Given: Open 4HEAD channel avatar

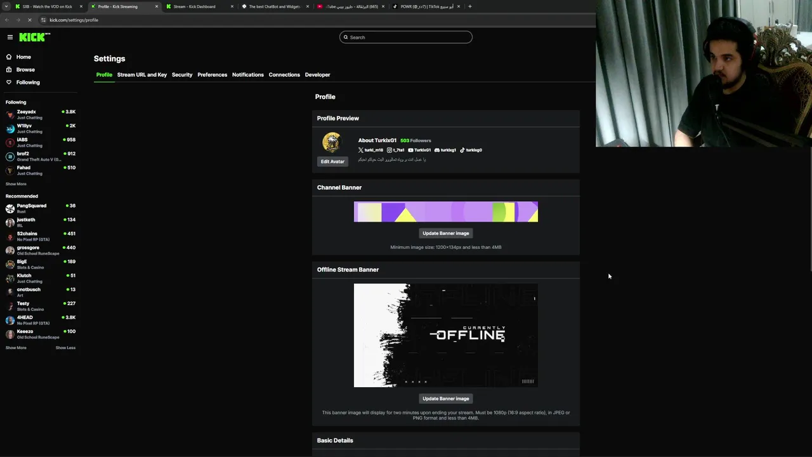Looking at the screenshot, I should click(10, 320).
